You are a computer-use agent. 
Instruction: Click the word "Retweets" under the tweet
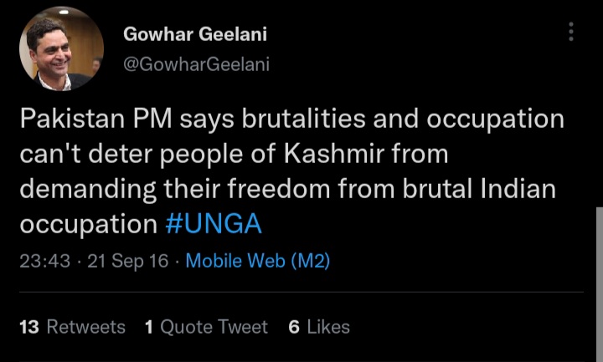click(x=85, y=327)
